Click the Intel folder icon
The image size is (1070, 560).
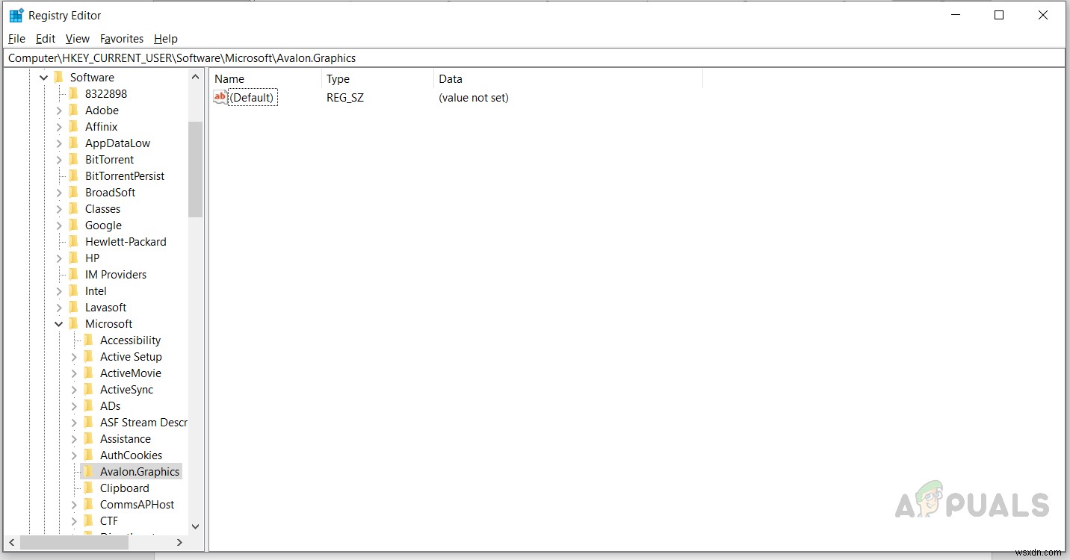click(x=73, y=290)
